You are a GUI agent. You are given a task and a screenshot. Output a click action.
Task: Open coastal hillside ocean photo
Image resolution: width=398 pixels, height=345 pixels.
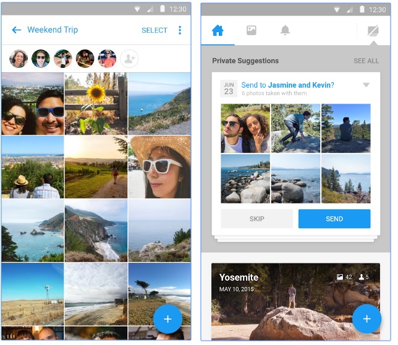click(x=159, y=104)
